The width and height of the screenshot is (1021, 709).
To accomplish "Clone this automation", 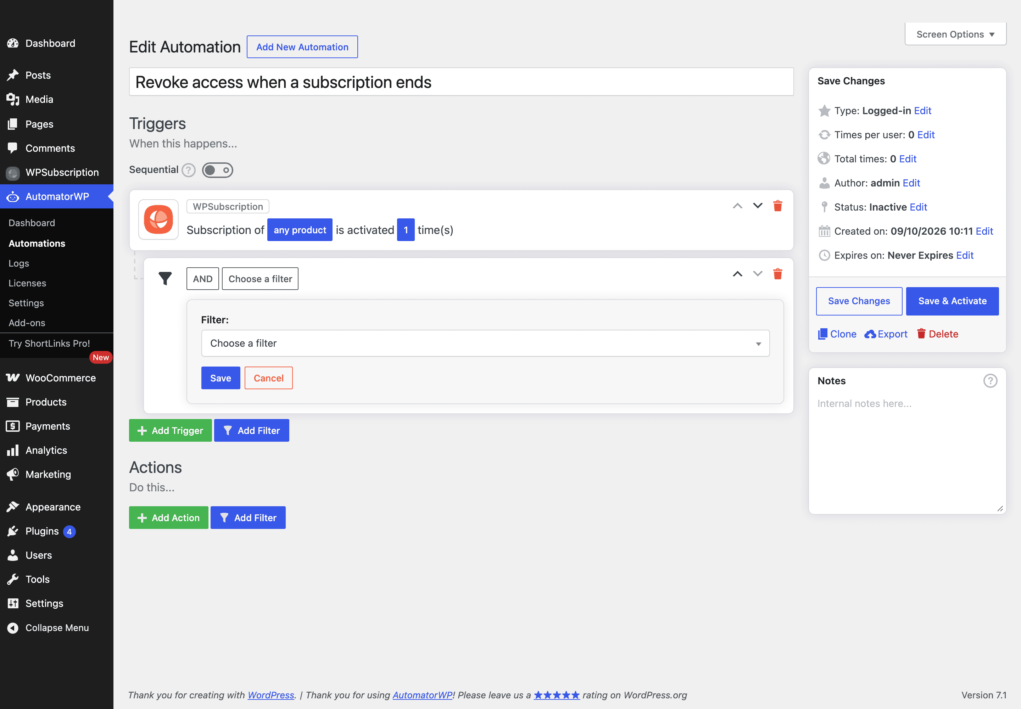I will pos(837,334).
